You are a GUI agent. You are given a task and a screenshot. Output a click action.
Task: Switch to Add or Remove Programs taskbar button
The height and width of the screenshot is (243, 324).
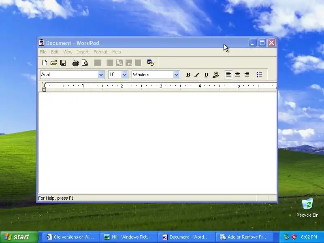[x=245, y=237]
